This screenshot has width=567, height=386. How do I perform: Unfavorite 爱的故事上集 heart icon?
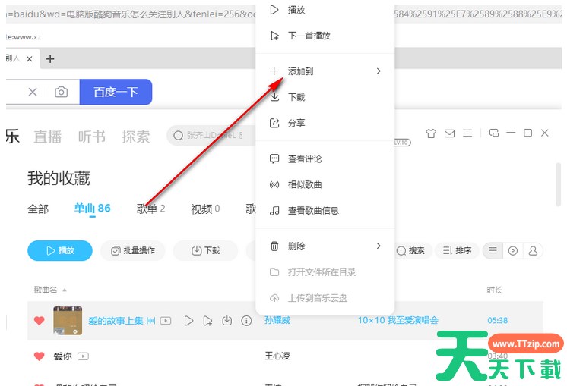coord(39,320)
